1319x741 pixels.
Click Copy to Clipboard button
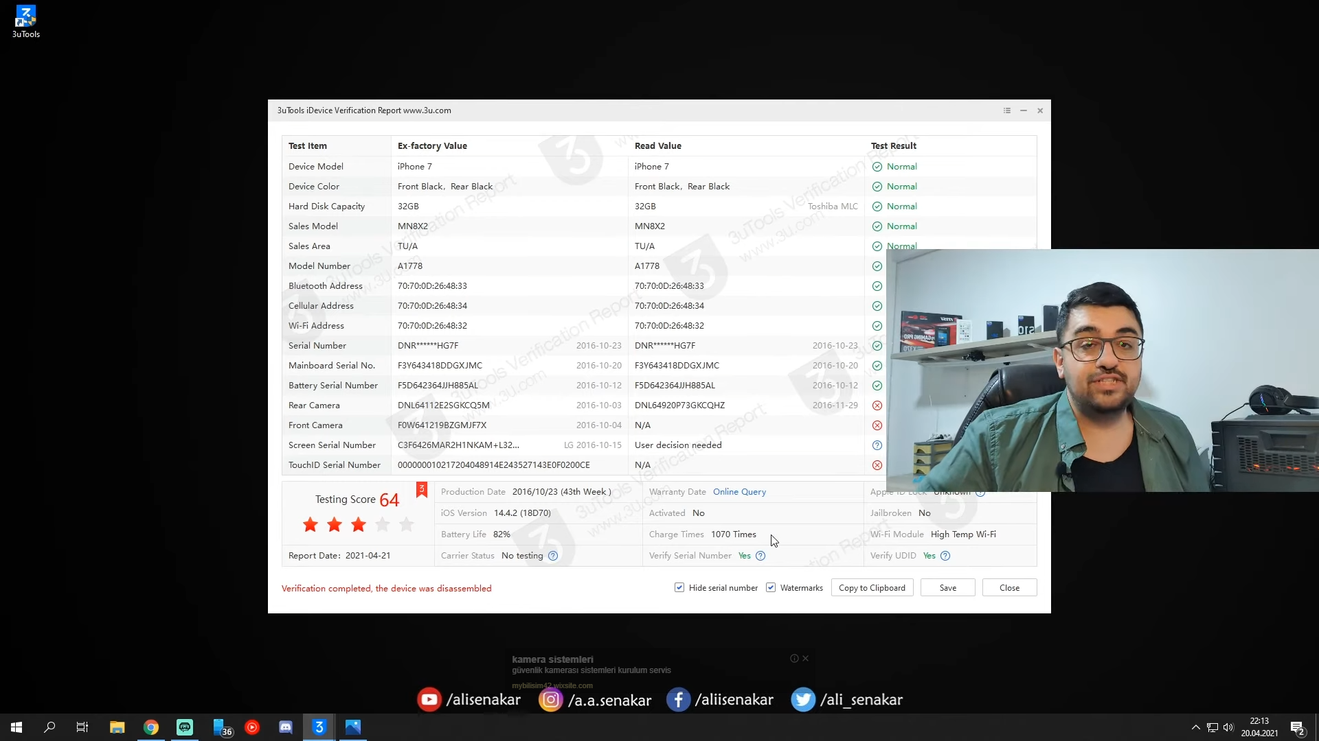(872, 588)
